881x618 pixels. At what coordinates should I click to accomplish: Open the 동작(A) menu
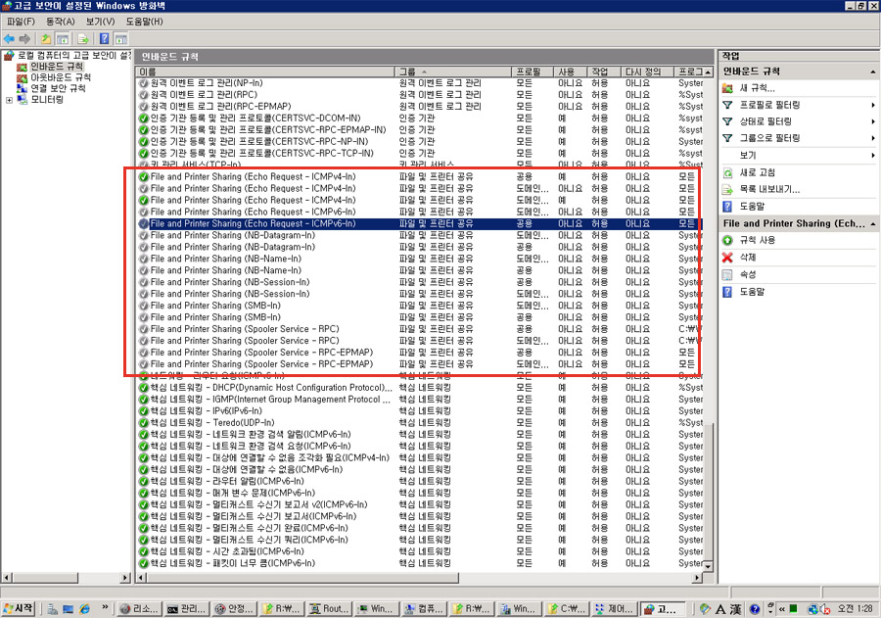coord(60,22)
